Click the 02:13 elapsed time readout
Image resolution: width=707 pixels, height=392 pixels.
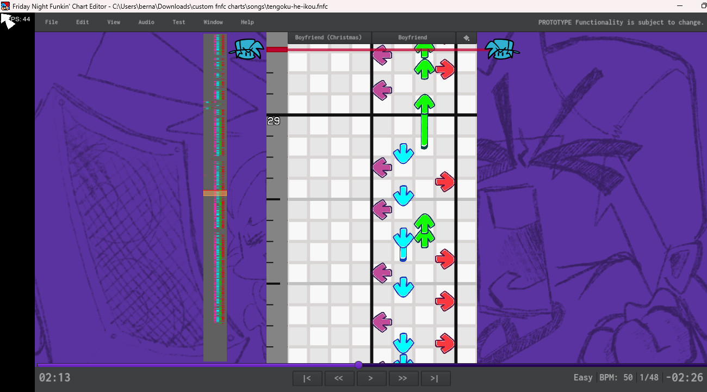(54, 377)
